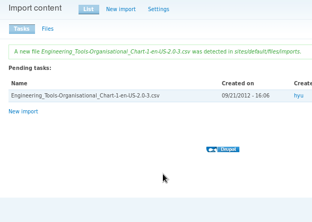
Task: Click the partially visible Created by header
Action: [303, 83]
